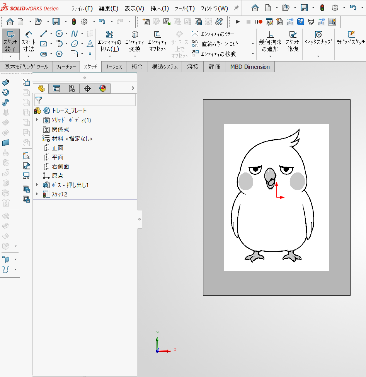Open the PropertyManager tab
This screenshot has width=366, height=377.
56,89
